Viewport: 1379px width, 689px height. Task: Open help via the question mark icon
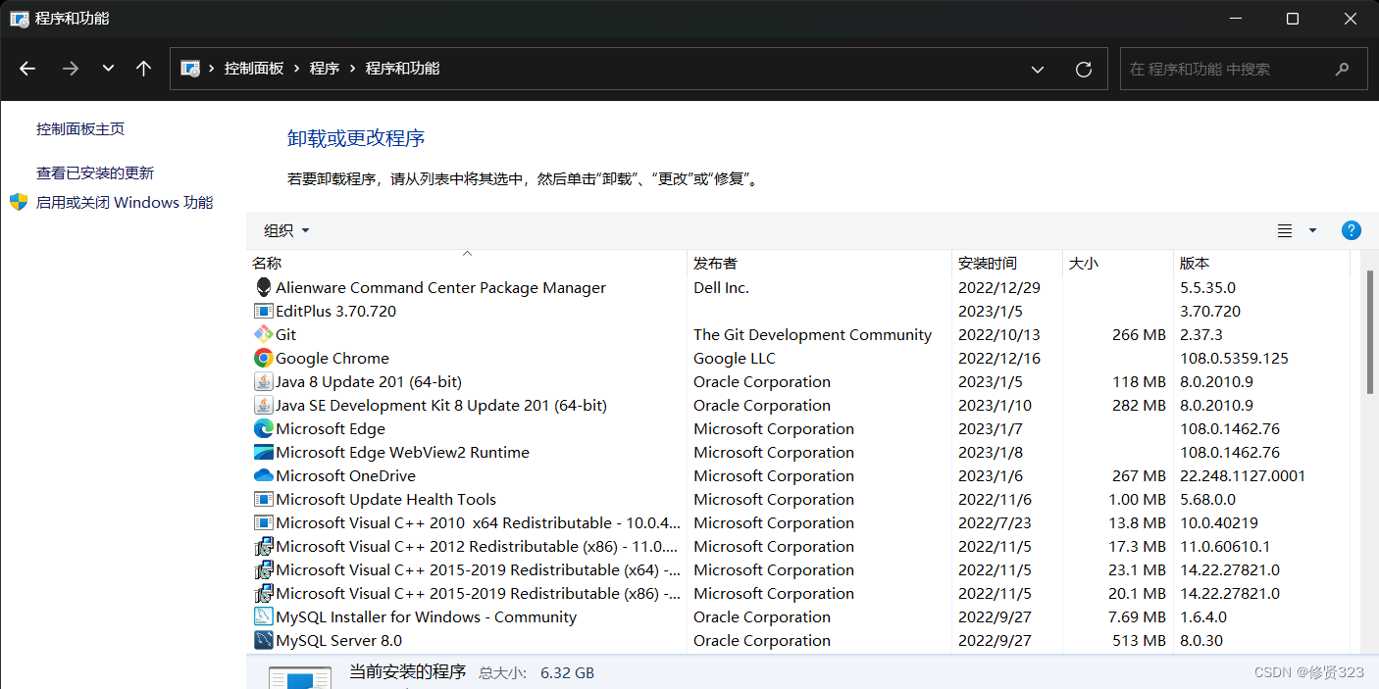pos(1352,230)
